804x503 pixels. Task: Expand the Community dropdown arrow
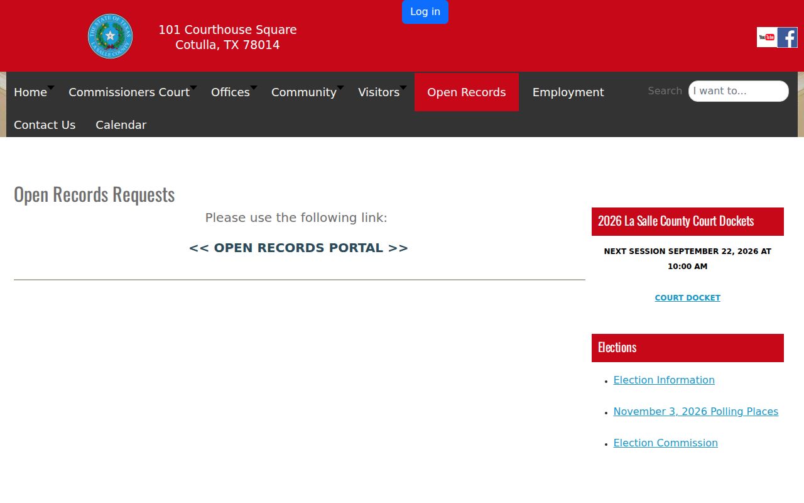coord(340,87)
